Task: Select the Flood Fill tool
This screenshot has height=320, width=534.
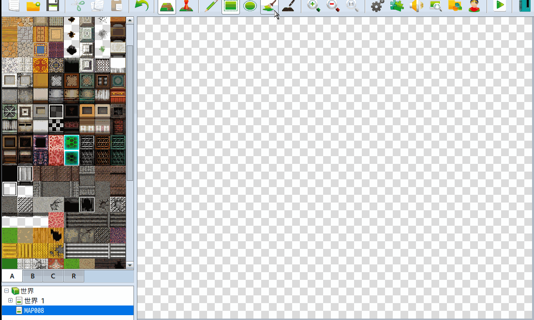Action: (x=269, y=6)
